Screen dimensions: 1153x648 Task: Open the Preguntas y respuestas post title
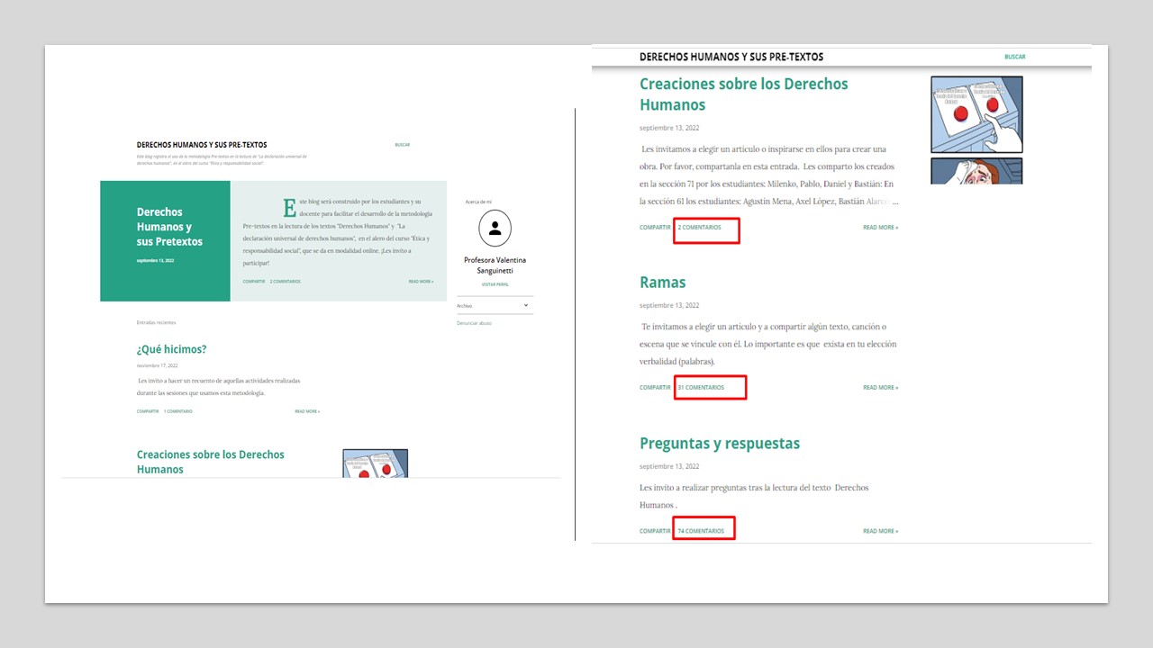719,443
